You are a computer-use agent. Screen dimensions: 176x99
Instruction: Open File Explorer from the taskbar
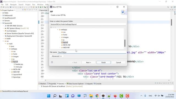91,96
